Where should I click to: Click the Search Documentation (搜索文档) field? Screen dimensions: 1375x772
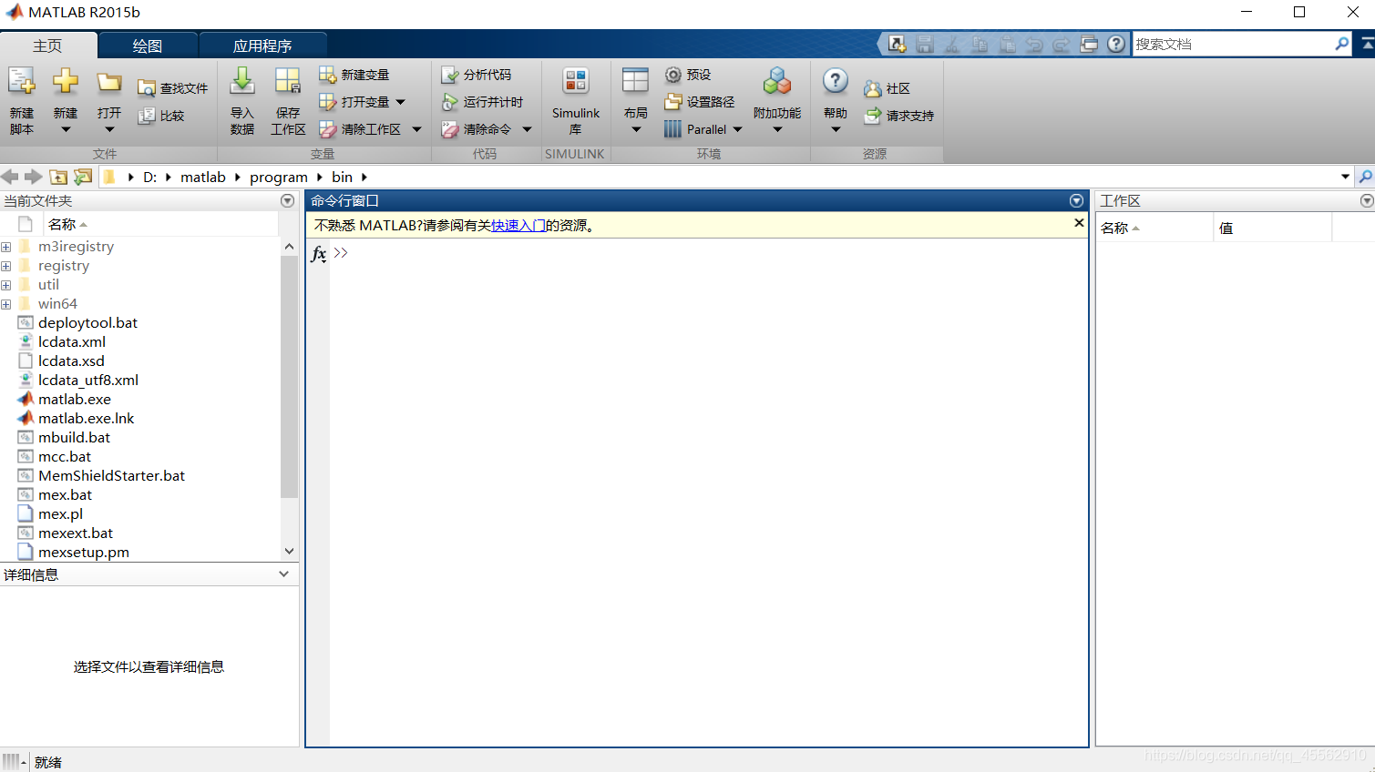point(1232,44)
